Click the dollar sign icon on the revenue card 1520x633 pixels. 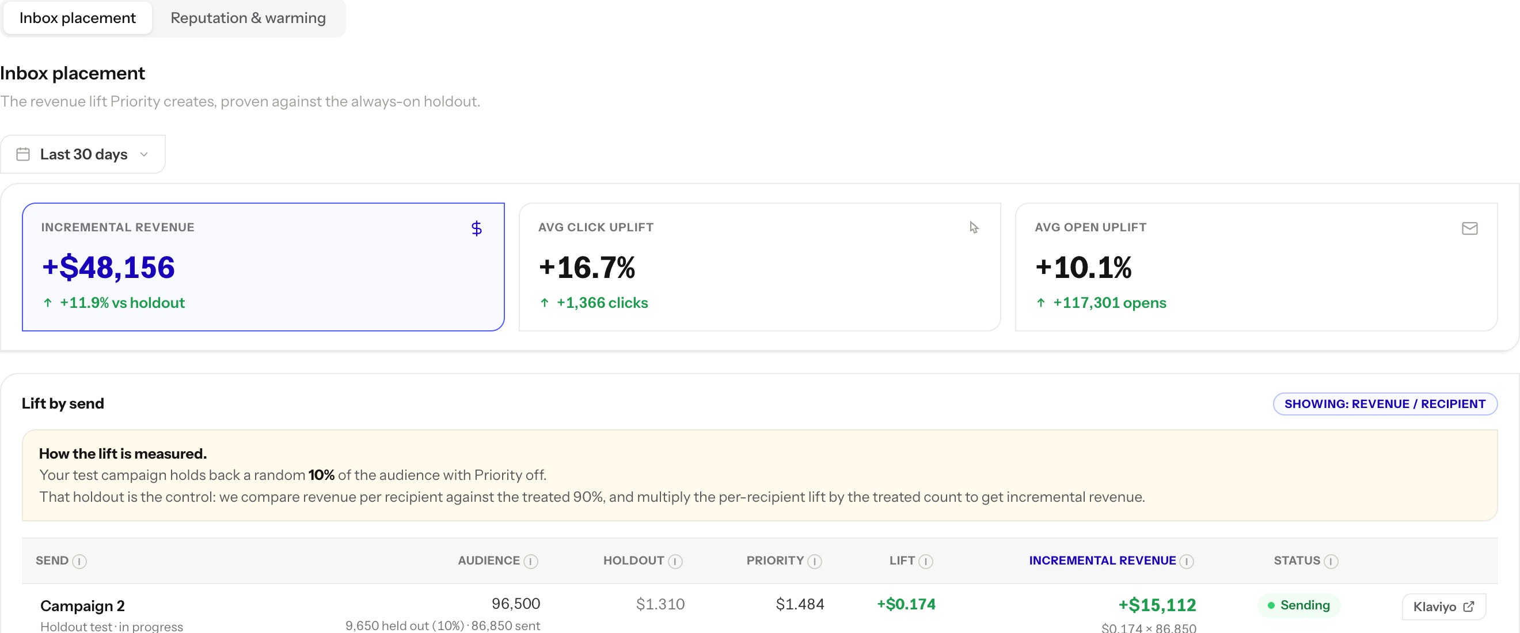[x=476, y=228]
